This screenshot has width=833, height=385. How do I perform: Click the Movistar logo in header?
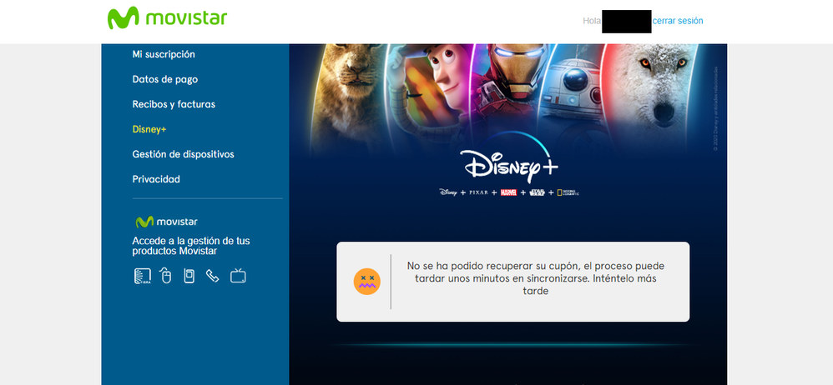tap(167, 18)
